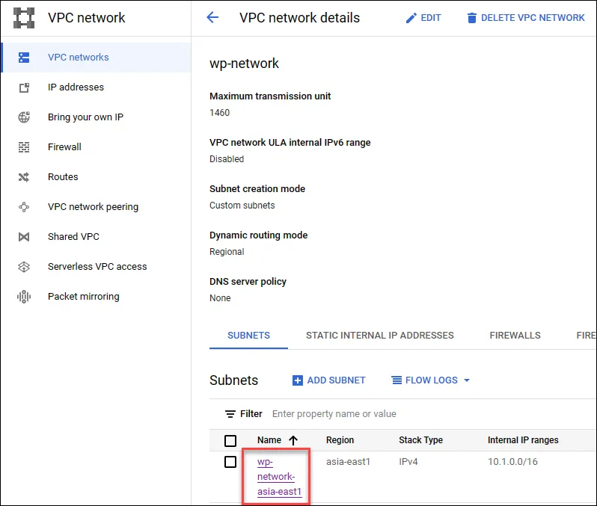Click the Internal IP ranges column header
Screen dimensions: 597x506
(x=523, y=440)
